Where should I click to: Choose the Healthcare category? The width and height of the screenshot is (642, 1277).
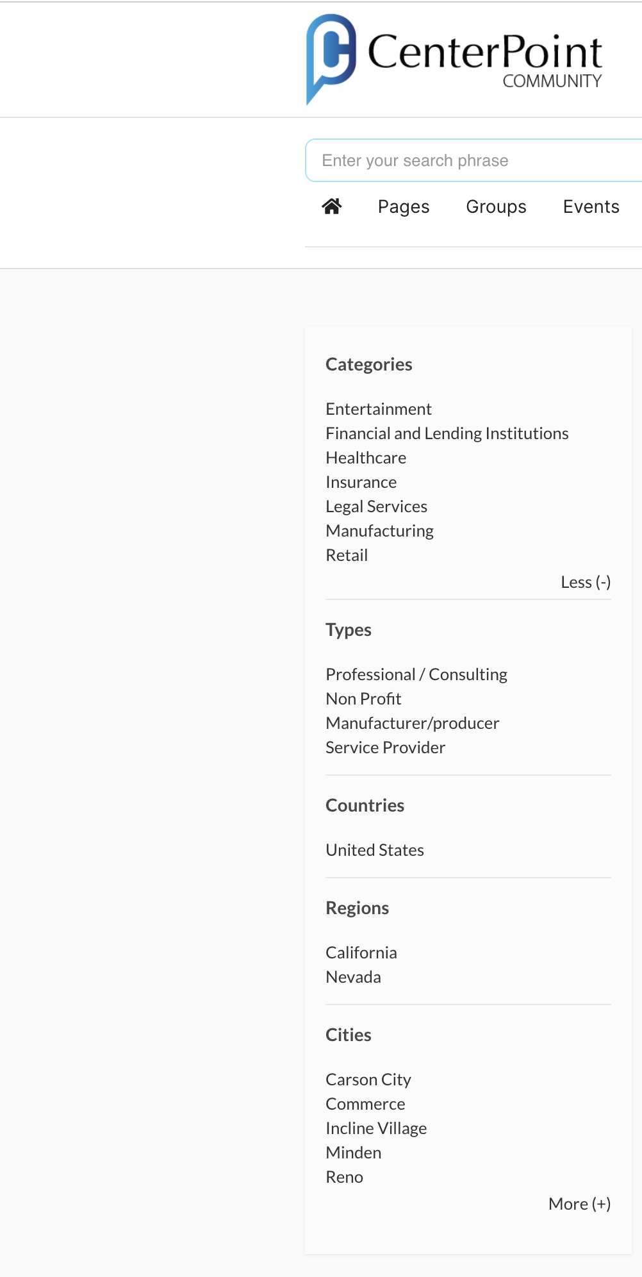point(366,458)
